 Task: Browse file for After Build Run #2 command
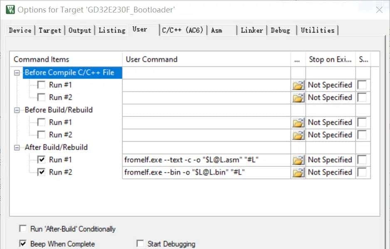tap(298, 173)
